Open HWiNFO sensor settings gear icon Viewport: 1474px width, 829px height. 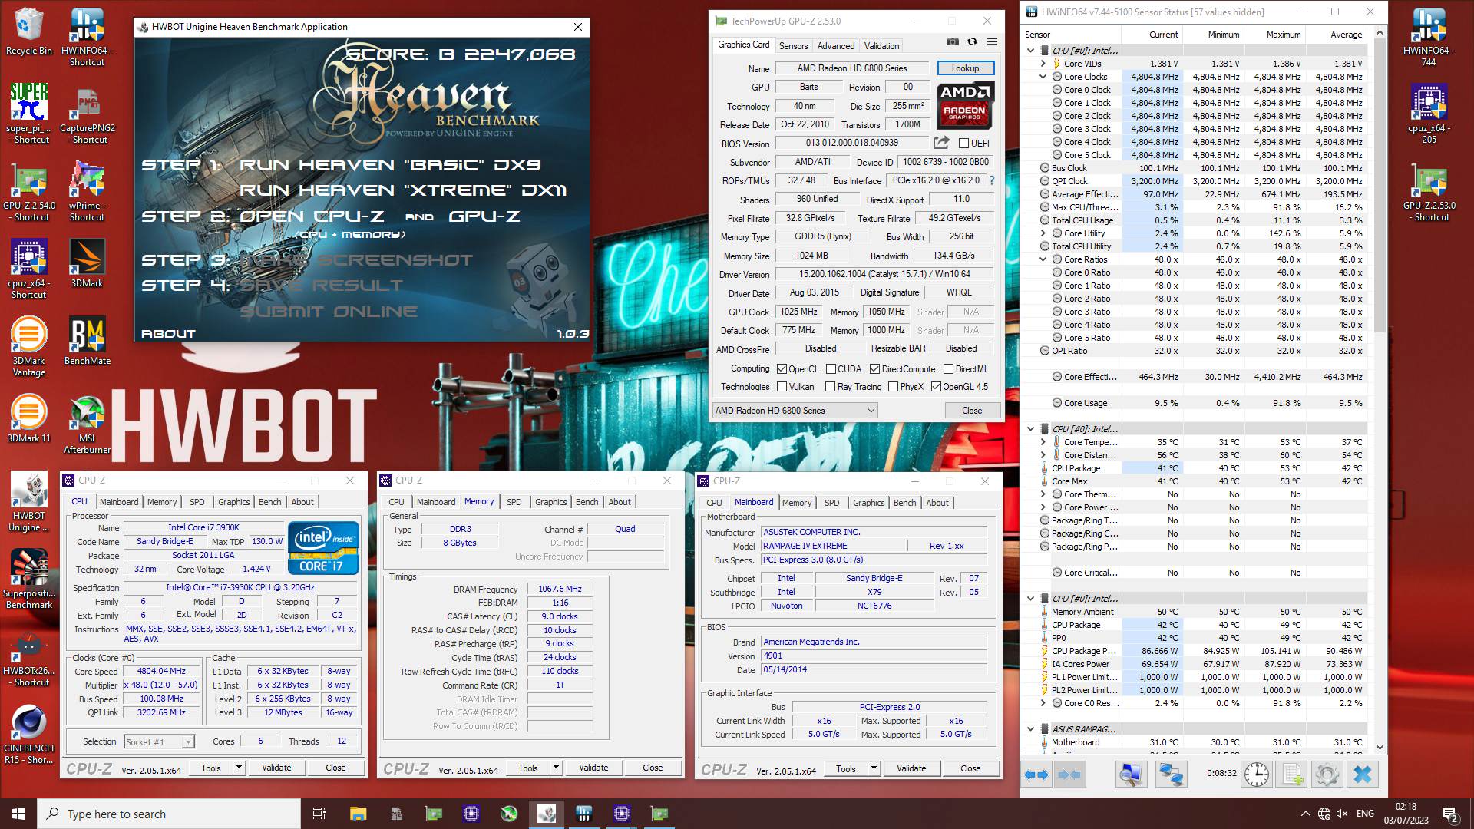[x=1327, y=775]
